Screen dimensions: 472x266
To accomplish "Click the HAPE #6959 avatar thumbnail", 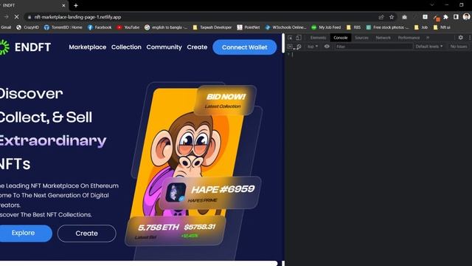I will pos(176,192).
